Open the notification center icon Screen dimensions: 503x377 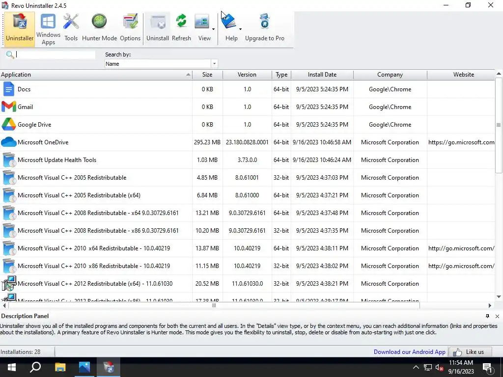click(x=487, y=367)
